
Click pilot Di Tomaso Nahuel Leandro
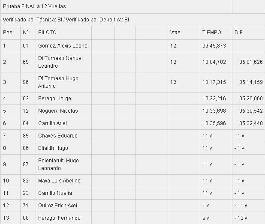(x=60, y=62)
